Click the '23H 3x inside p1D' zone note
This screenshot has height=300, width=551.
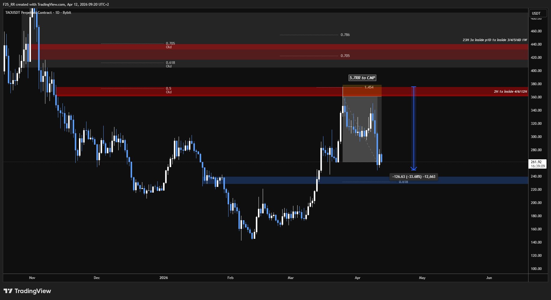pyautogui.click(x=495, y=40)
